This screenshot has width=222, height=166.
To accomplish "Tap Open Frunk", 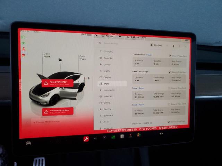I will click(x=47, y=55).
